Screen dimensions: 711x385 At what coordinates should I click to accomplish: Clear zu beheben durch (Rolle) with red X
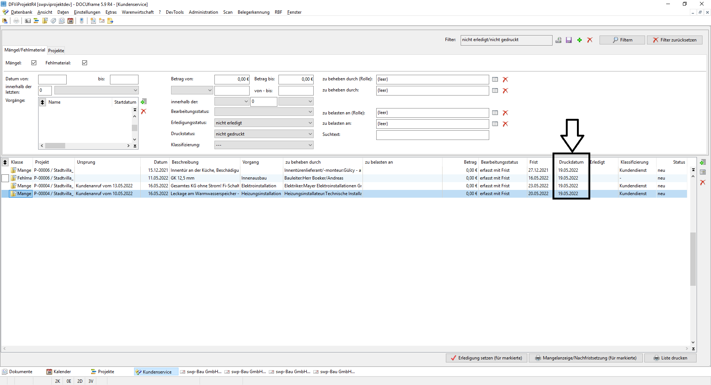click(505, 79)
